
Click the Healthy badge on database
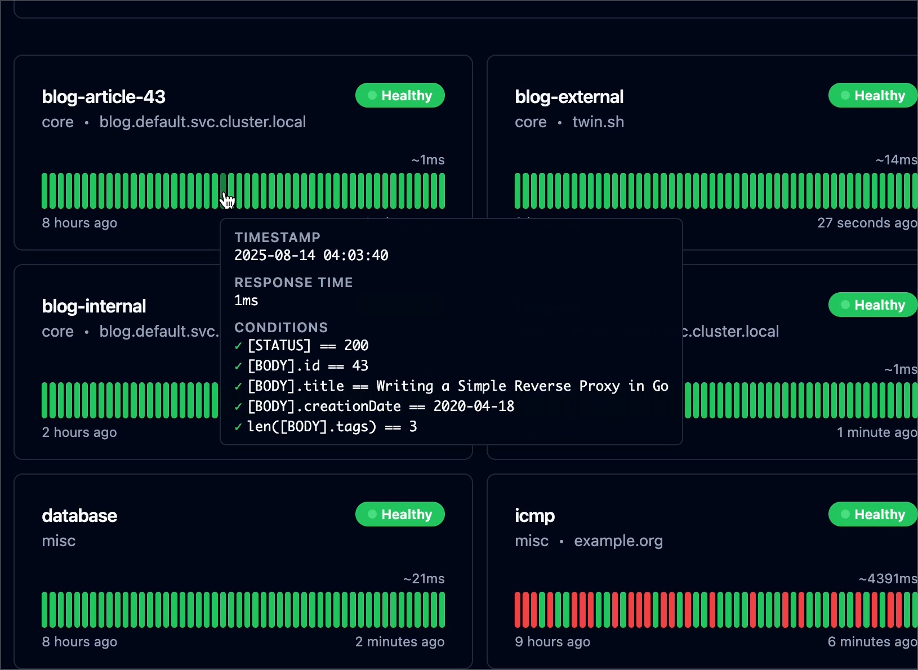point(400,514)
